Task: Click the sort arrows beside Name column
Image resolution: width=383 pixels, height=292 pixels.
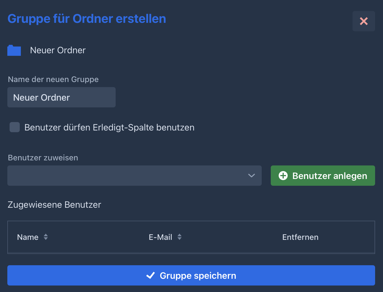Action: click(x=46, y=237)
